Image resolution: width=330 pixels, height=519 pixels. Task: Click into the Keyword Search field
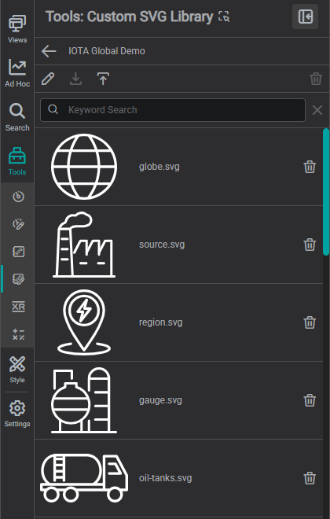(x=173, y=110)
